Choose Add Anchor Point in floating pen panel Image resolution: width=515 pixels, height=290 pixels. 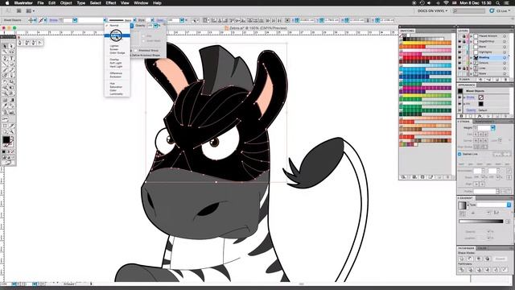tap(27, 43)
